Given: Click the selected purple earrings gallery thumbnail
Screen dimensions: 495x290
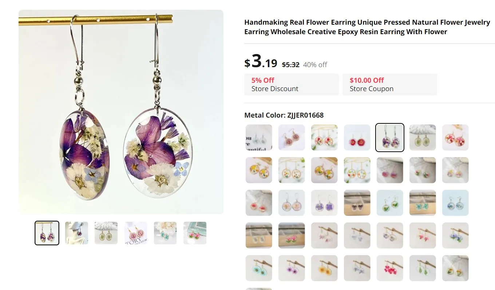Looking at the screenshot, I should (47, 233).
